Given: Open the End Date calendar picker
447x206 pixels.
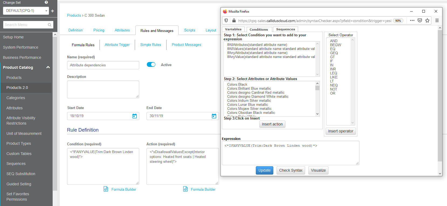Looking at the screenshot, I should click(214, 116).
